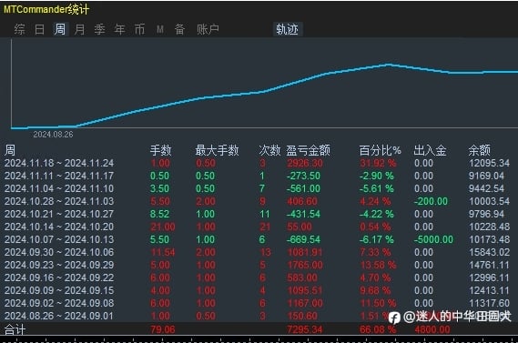Click the 余额 balance column header

[x=480, y=150]
